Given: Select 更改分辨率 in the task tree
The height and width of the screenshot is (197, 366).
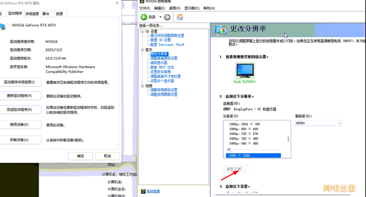Looking at the screenshot, I should pyautogui.click(x=159, y=54).
